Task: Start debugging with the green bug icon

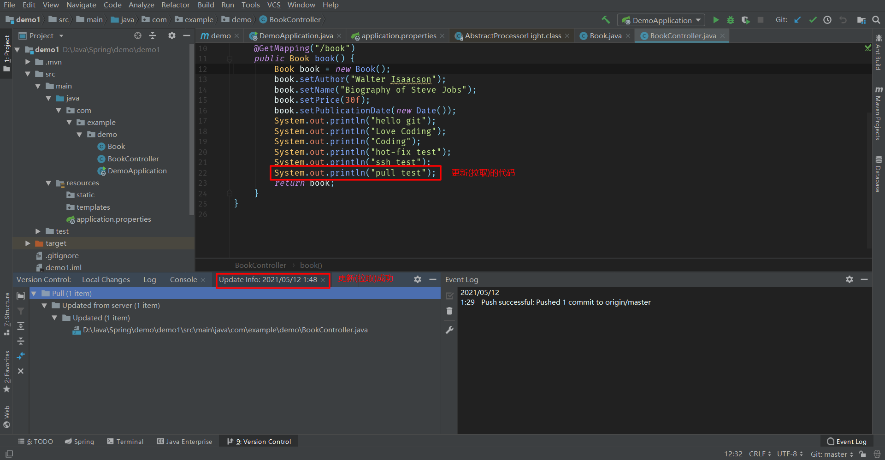Action: (731, 20)
